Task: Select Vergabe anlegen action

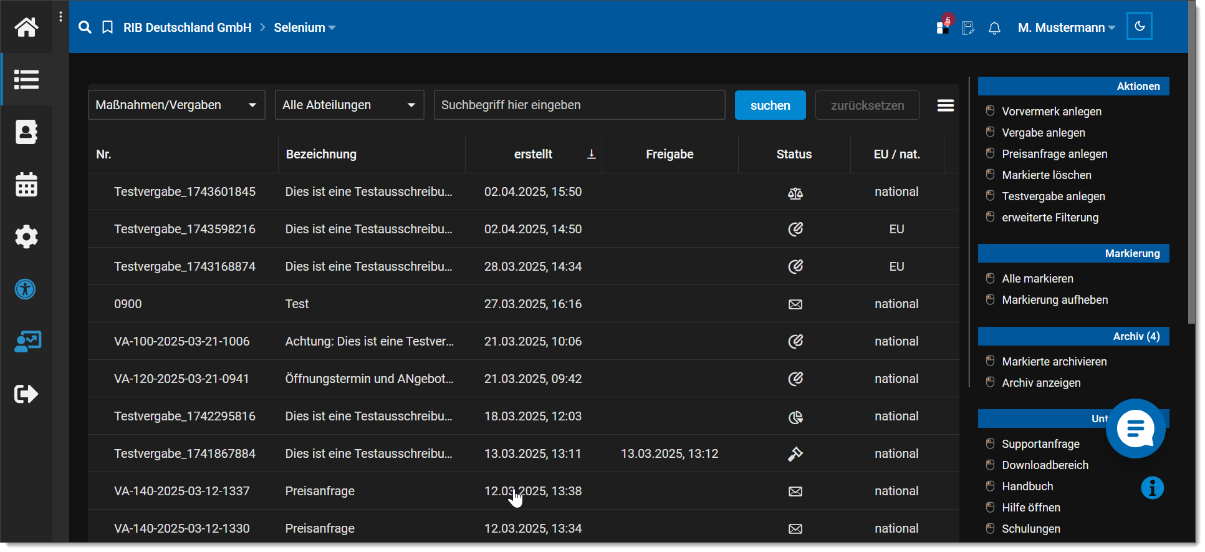Action: (1043, 133)
